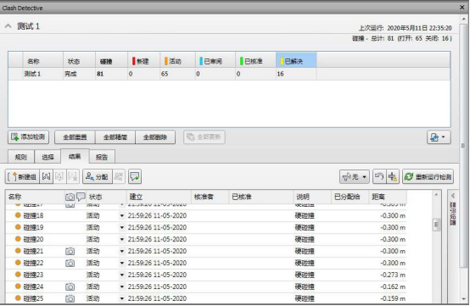Open the status dropdown for 碰撞23

pos(122,275)
